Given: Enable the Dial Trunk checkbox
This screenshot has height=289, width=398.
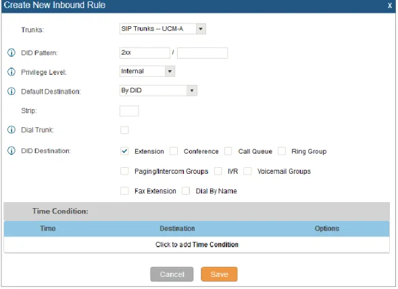Looking at the screenshot, I should click(124, 130).
